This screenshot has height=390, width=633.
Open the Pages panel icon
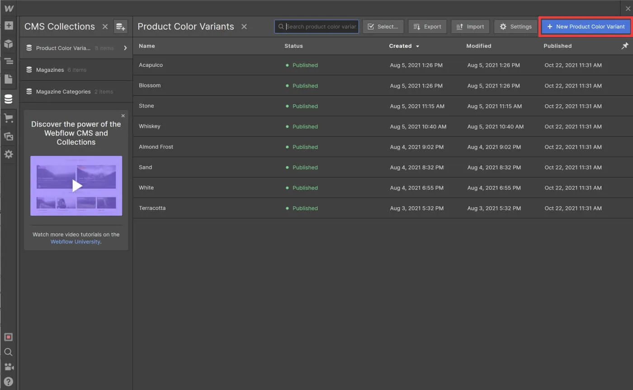click(x=9, y=79)
